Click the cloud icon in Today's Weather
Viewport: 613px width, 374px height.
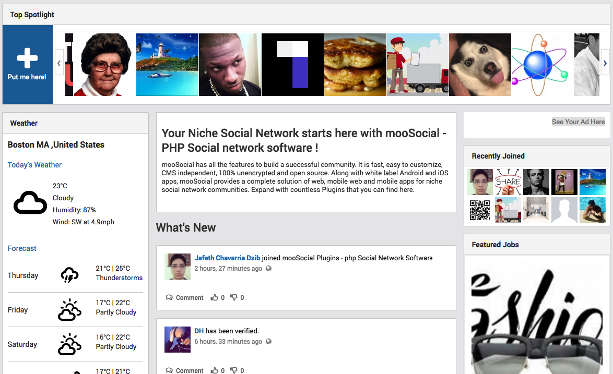point(30,202)
